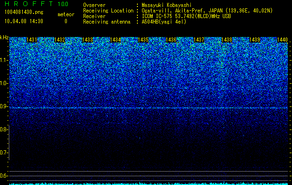292x185 pixels.
Task: Click the Receiver label
Action: pyautogui.click(x=94, y=16)
